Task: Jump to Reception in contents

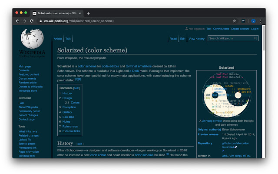Action: (69, 107)
